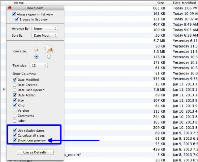
Task: Select the large icon size preview image
Action: 49,48
